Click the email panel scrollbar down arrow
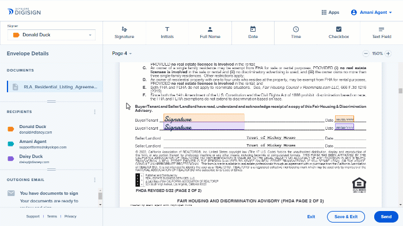The image size is (403, 226). pyautogui.click(x=100, y=205)
